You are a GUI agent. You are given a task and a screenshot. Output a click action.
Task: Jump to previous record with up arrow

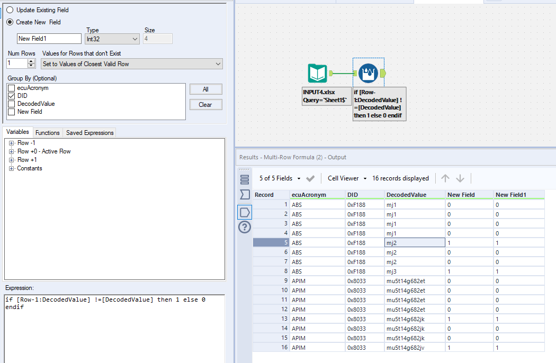pos(445,178)
